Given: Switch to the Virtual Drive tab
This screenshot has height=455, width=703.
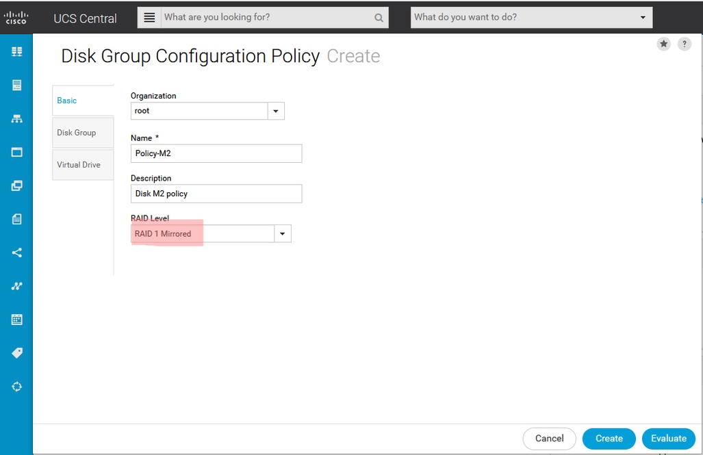Looking at the screenshot, I should tap(83, 164).
